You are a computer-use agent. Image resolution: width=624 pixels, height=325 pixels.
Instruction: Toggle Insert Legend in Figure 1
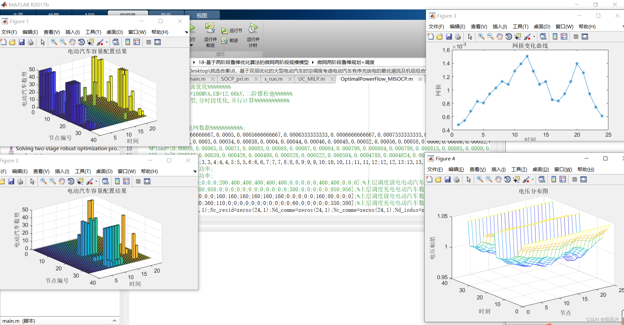point(137,42)
